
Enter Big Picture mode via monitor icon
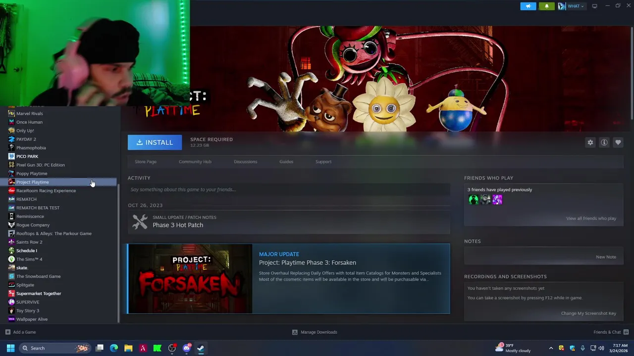[x=594, y=6]
